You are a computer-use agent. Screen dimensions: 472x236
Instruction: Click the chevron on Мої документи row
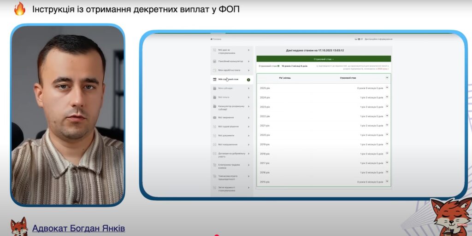(248, 136)
